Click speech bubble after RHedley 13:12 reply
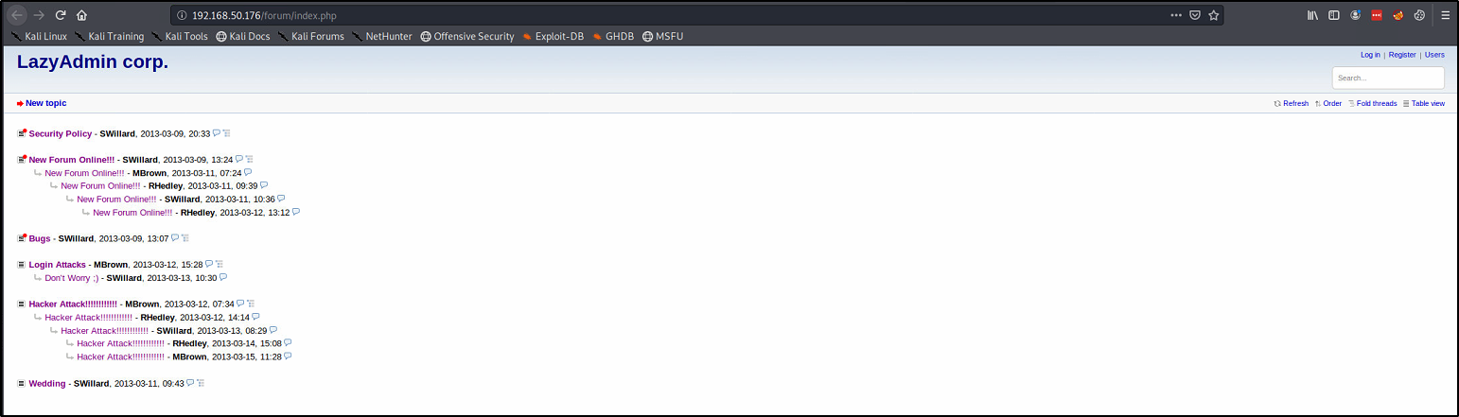The width and height of the screenshot is (1459, 417). click(296, 212)
